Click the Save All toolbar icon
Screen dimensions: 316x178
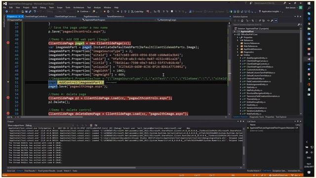[30, 11]
